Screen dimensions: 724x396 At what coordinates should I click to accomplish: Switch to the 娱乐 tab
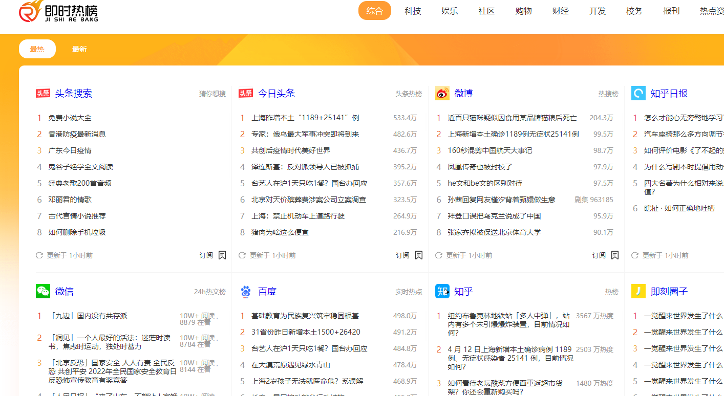click(450, 11)
